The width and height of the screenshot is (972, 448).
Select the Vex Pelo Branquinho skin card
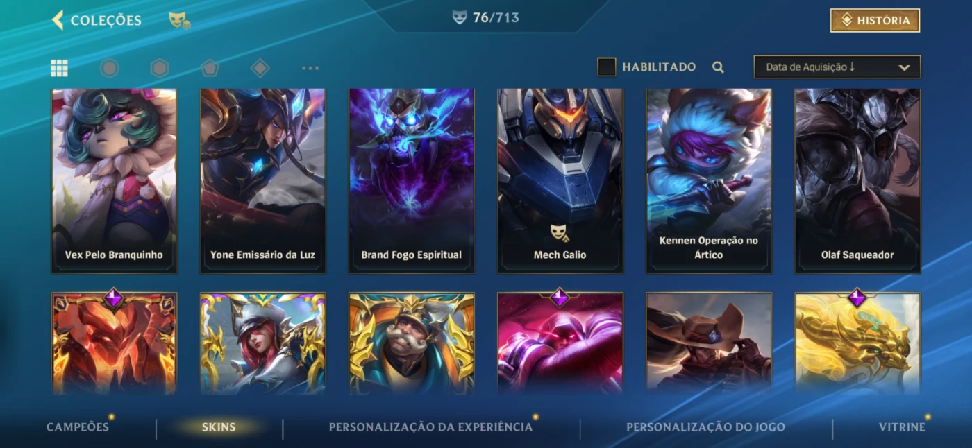click(x=115, y=180)
